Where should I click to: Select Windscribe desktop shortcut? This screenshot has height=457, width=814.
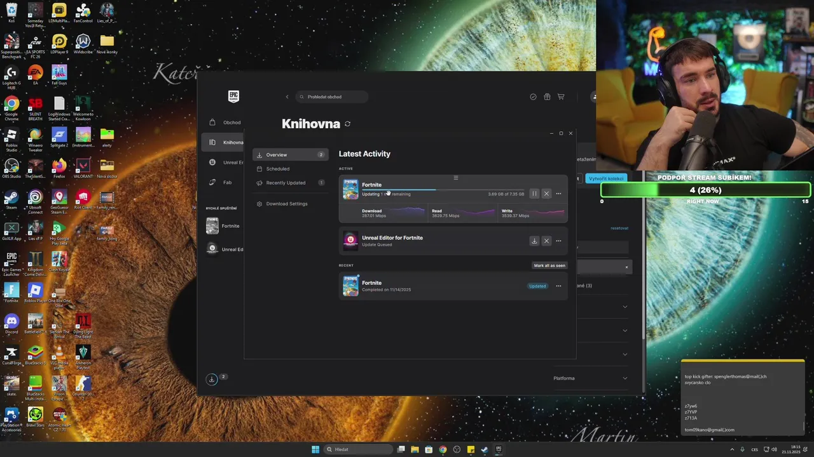pyautogui.click(x=83, y=44)
